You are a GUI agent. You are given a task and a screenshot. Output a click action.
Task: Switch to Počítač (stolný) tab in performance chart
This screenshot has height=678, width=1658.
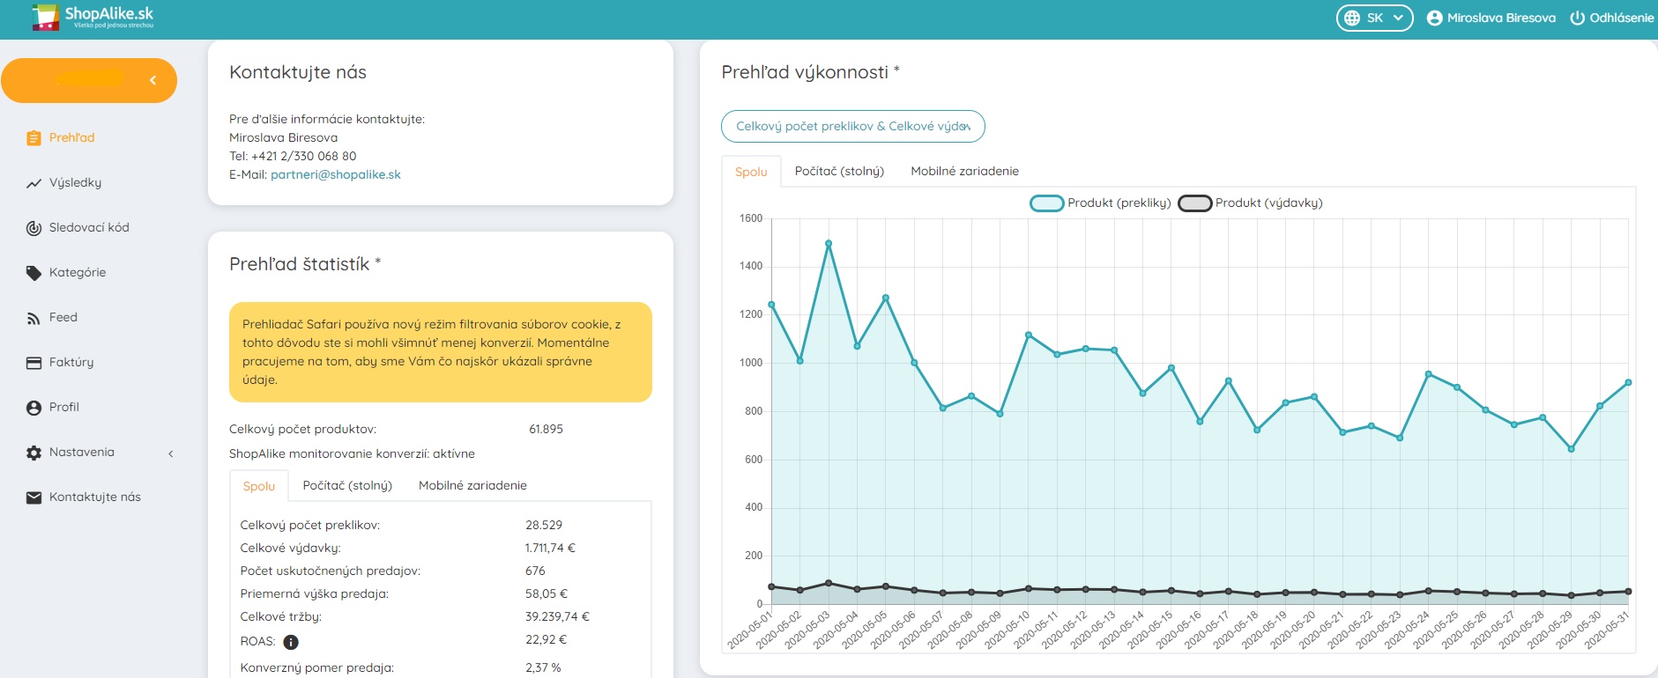point(838,171)
